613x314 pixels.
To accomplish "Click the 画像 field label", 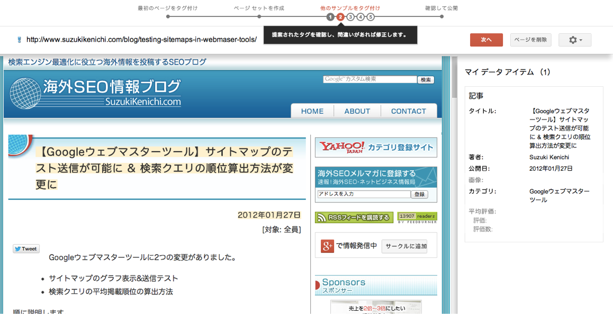I will tap(476, 180).
